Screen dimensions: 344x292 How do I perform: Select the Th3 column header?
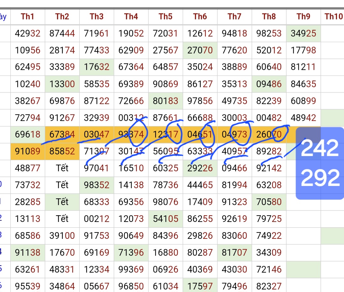click(x=97, y=17)
